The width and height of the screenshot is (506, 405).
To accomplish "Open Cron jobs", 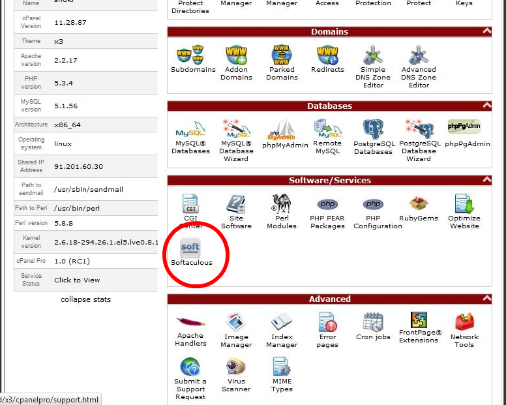I will (373, 327).
